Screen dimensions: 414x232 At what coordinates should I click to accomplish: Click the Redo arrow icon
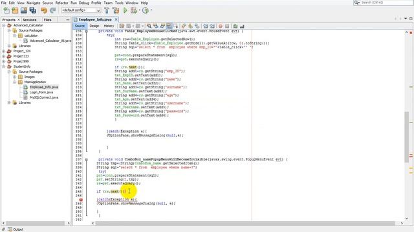coord(53,10)
